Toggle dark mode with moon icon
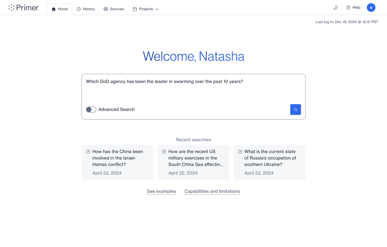Image resolution: width=387 pixels, height=247 pixels. click(335, 8)
